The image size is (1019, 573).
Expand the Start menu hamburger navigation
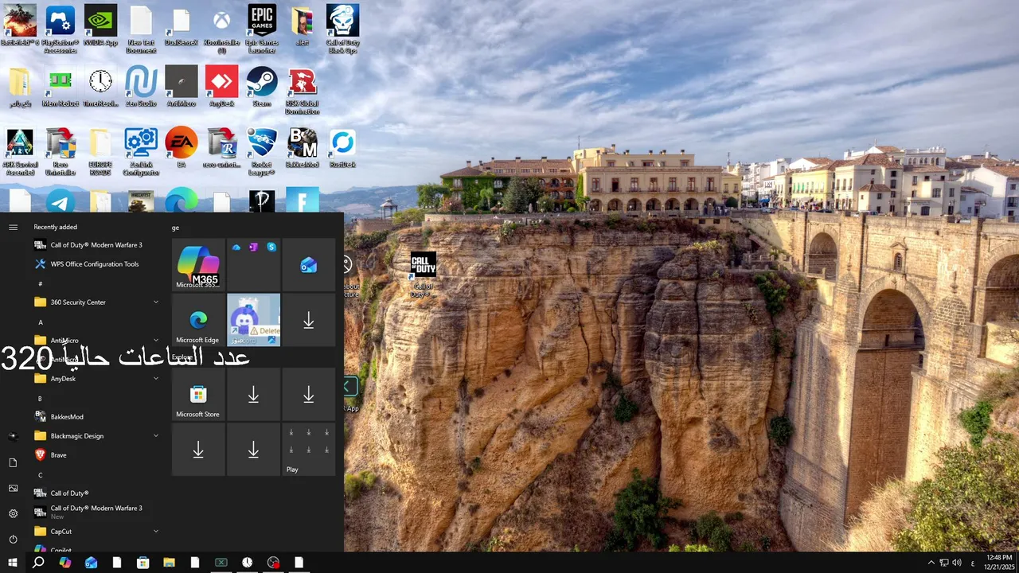coord(13,228)
